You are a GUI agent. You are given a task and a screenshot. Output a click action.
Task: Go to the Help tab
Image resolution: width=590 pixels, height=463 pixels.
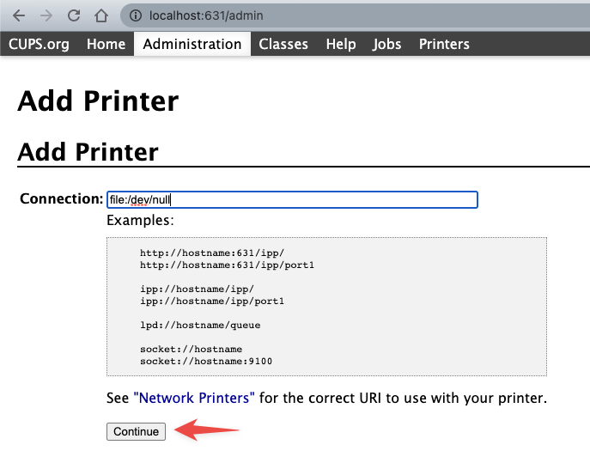coord(341,44)
